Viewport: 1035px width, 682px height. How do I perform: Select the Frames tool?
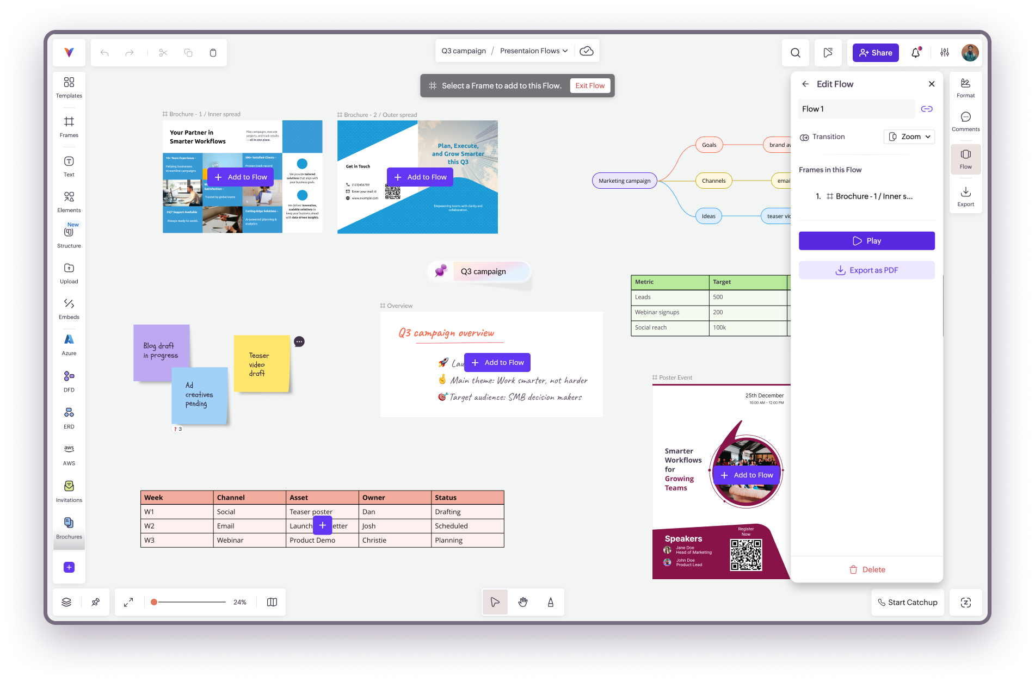[x=69, y=127]
